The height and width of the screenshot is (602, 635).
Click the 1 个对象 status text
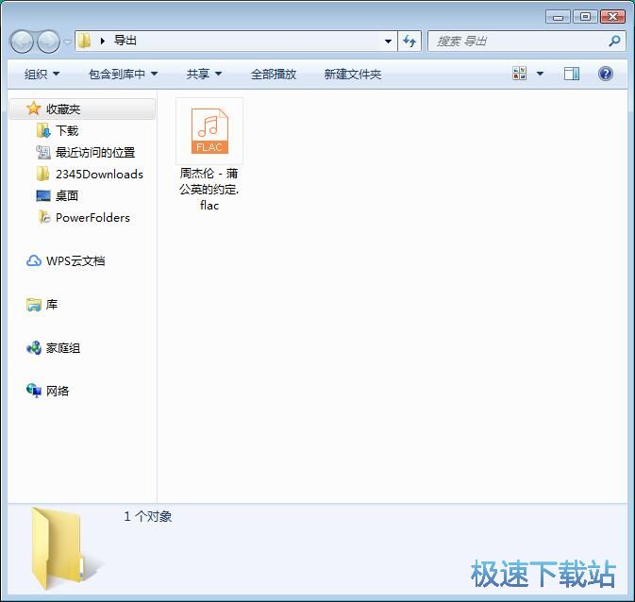pyautogui.click(x=148, y=516)
